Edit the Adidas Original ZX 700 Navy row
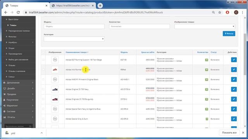248x139 pixels. pos(234,89)
